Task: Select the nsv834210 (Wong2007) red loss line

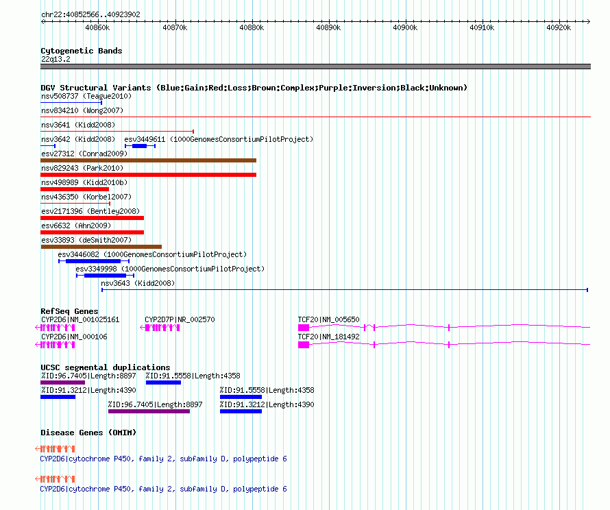Action: [x=315, y=117]
